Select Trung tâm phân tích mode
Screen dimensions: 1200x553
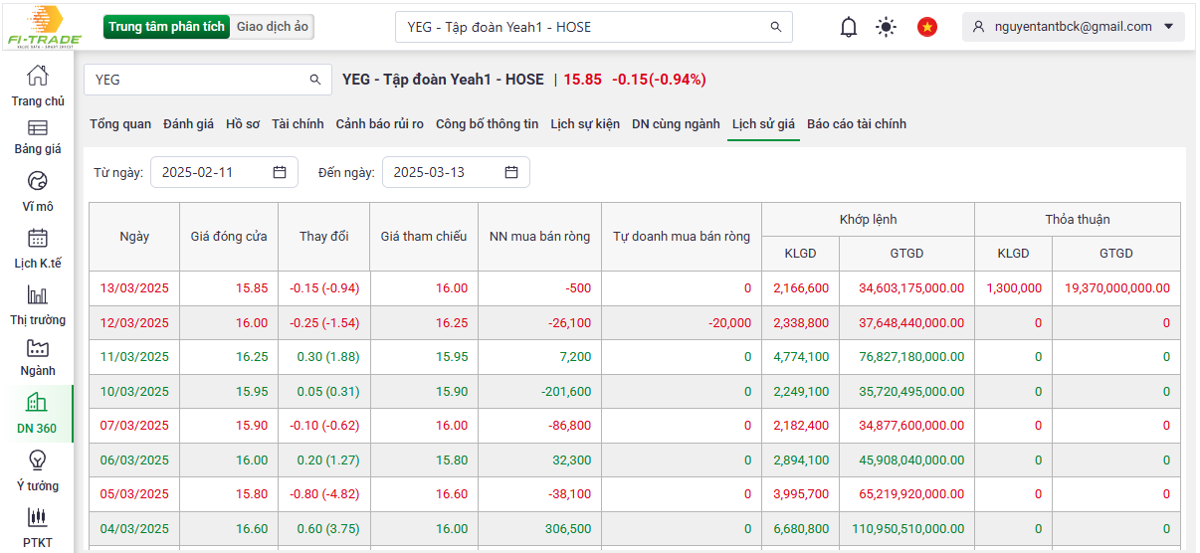(x=166, y=27)
